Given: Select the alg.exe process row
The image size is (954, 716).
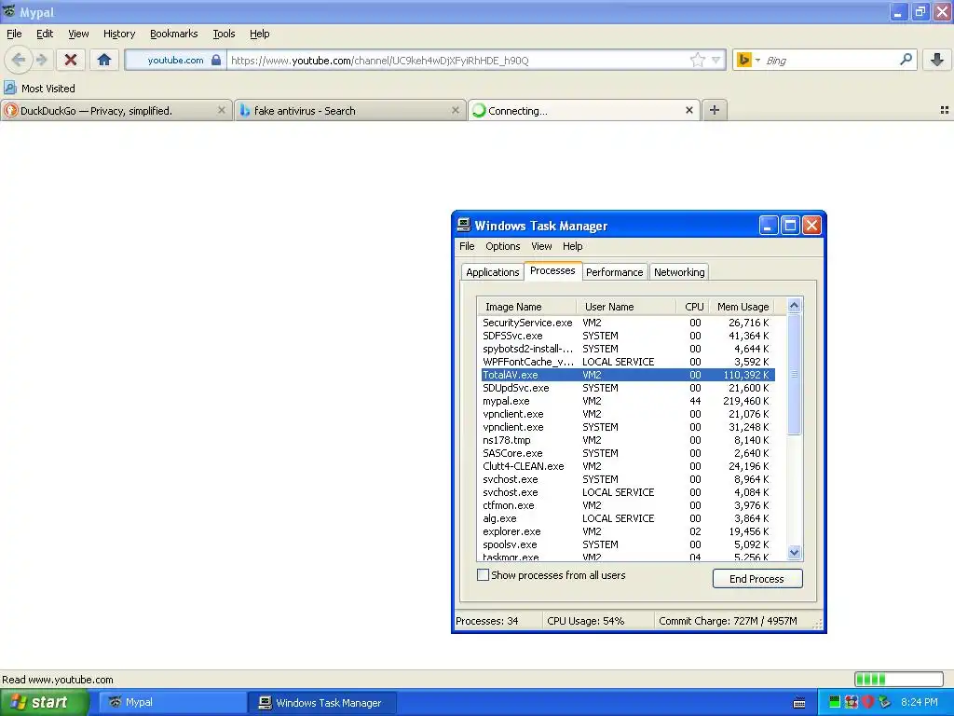Looking at the screenshot, I should coord(628,518).
